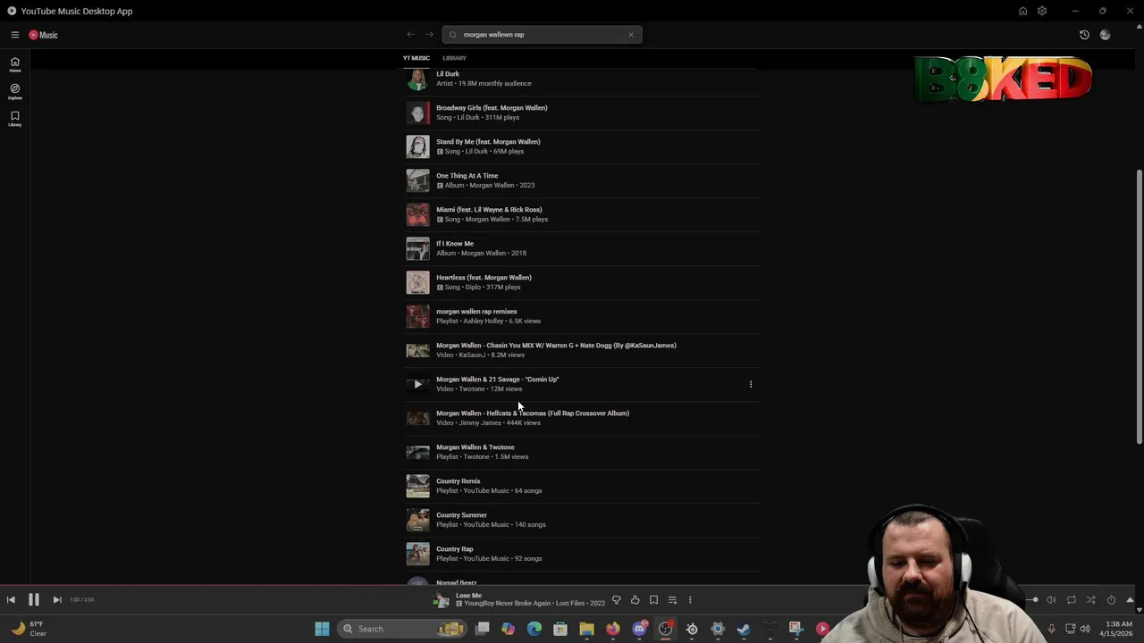The image size is (1144, 643).
Task: Open the sleep timer icon
Action: (x=1111, y=600)
